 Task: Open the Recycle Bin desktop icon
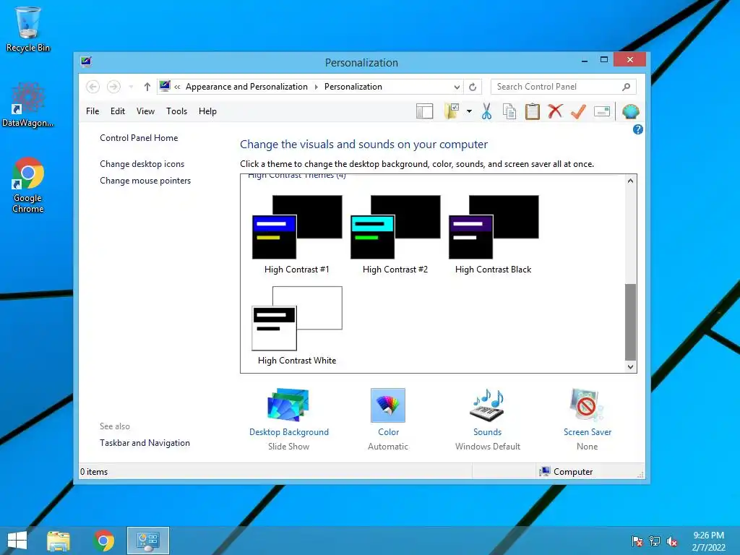[x=28, y=29]
